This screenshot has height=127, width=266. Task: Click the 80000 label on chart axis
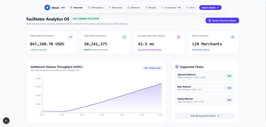pos(38,78)
